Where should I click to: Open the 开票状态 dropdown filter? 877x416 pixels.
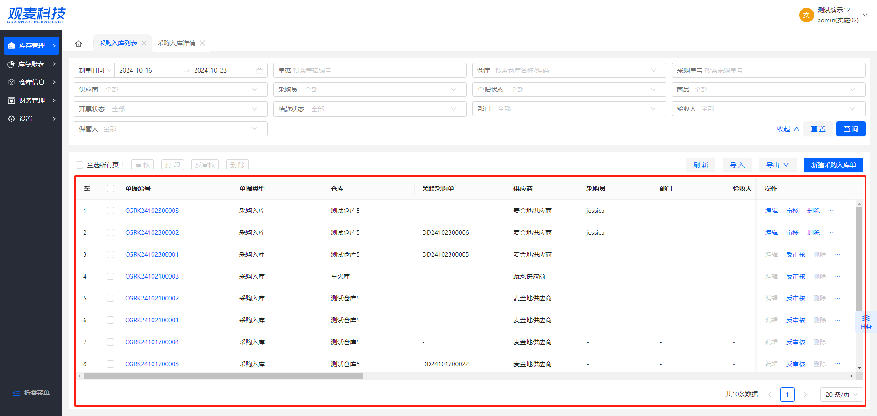click(x=170, y=109)
